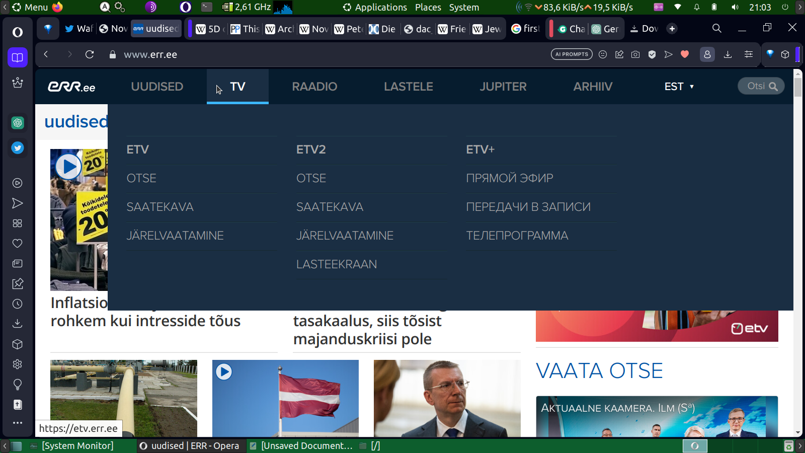Switch to the 'This' browser tab
Image resolution: width=805 pixels, height=453 pixels.
245,29
